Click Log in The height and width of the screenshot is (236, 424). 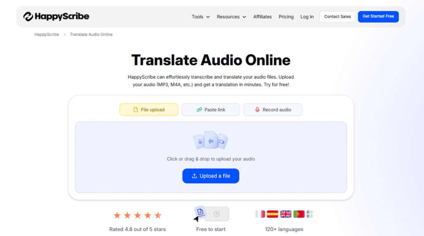[307, 17]
